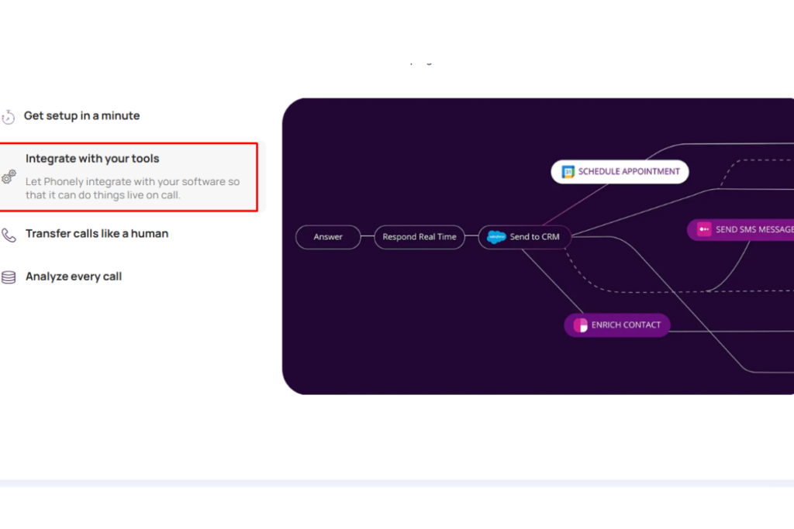
Task: Click the Salesforce cloud logo
Action: 495,237
